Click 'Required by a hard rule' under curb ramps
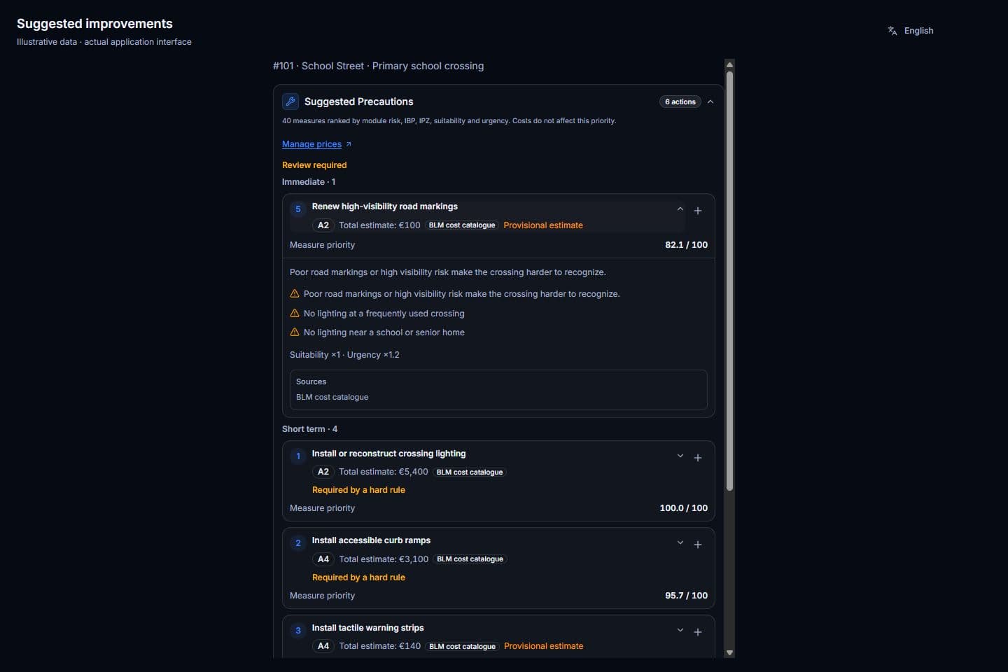The image size is (1008, 672). click(358, 577)
